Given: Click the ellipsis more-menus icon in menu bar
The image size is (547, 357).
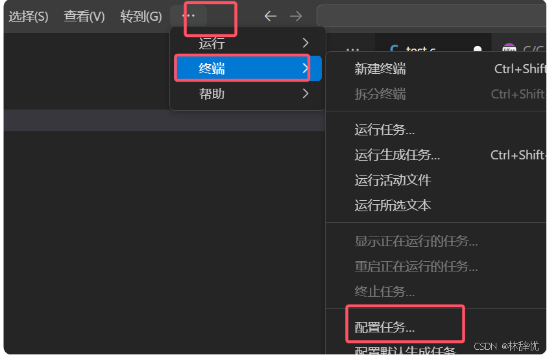Looking at the screenshot, I should pyautogui.click(x=188, y=16).
